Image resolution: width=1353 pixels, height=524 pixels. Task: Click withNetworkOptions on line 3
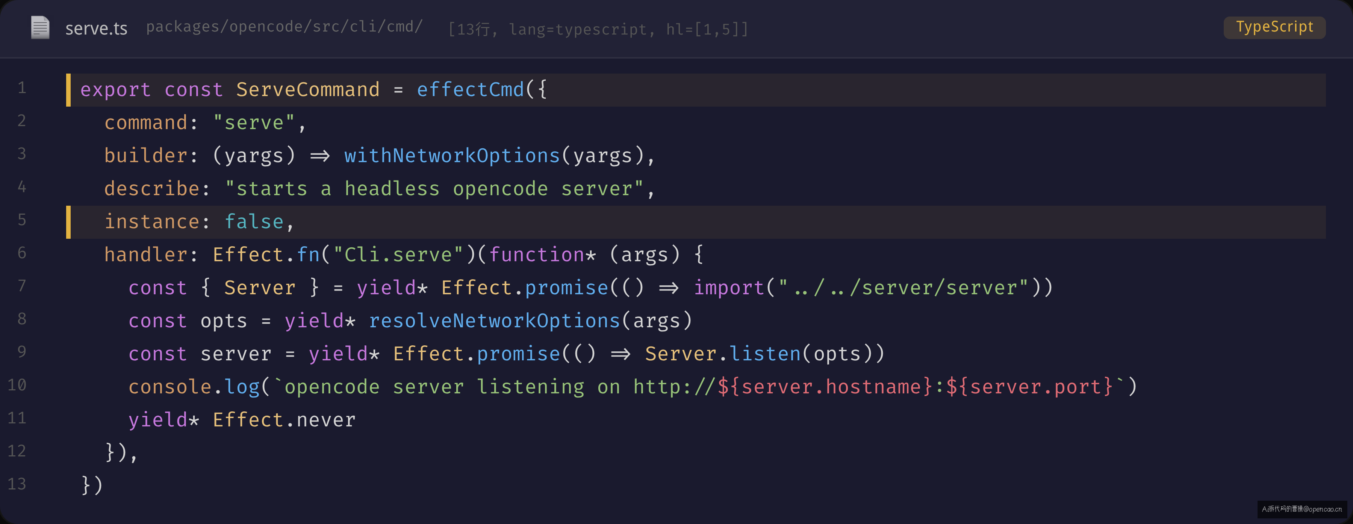[452, 156]
